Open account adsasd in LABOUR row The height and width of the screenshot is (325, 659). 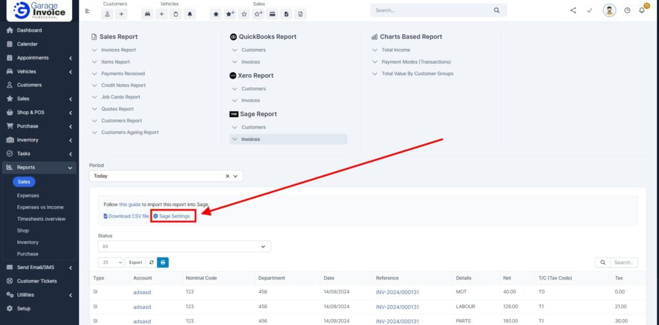(142, 306)
